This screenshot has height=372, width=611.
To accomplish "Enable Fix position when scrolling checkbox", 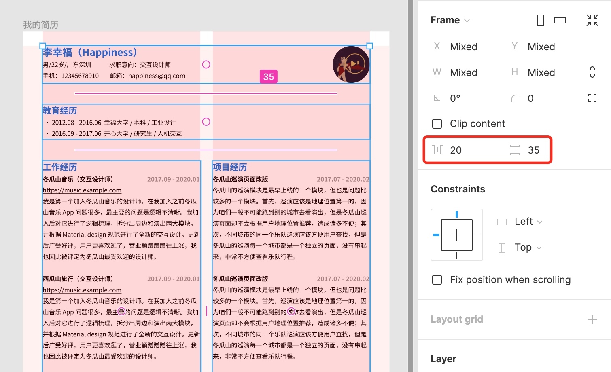I will point(437,280).
